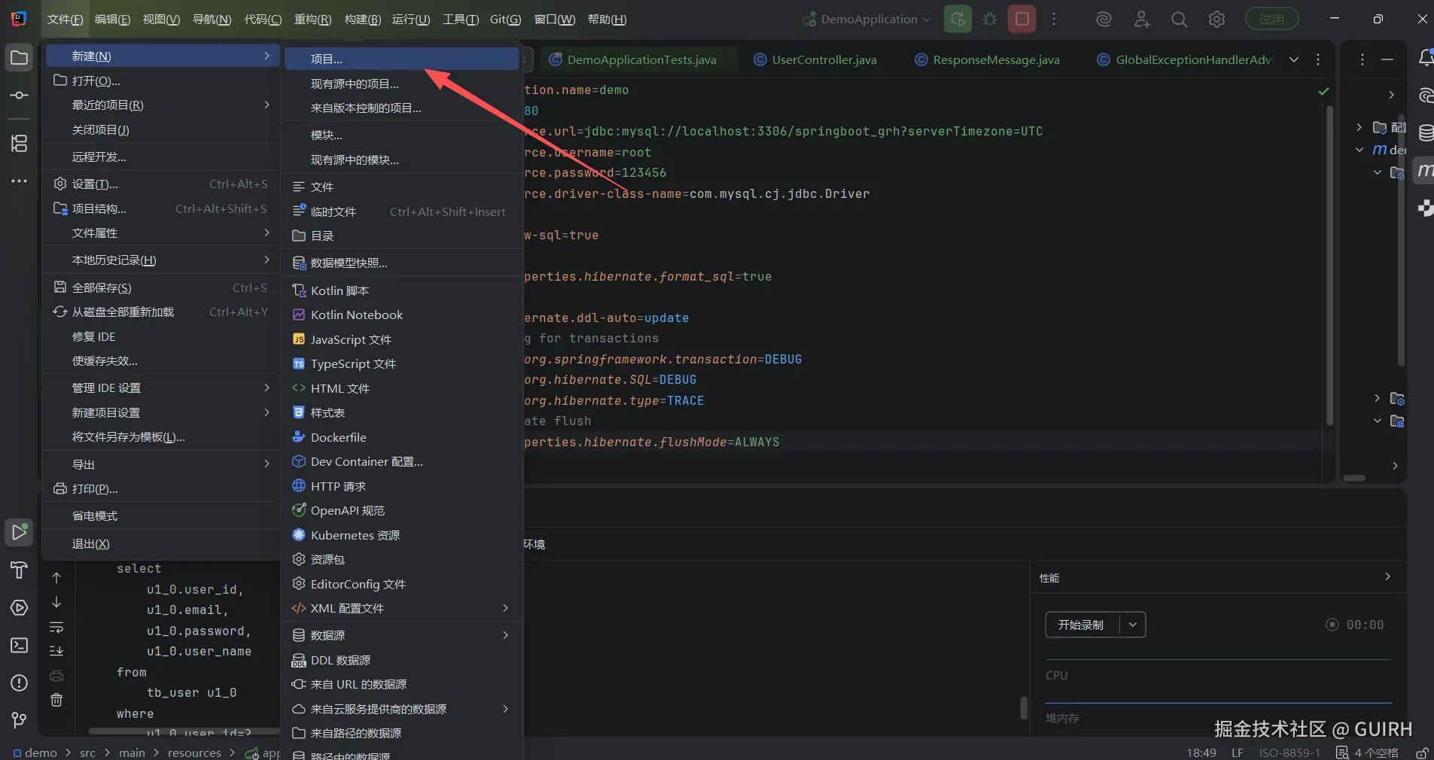Click the scroll-to-end icon in console

(56, 651)
